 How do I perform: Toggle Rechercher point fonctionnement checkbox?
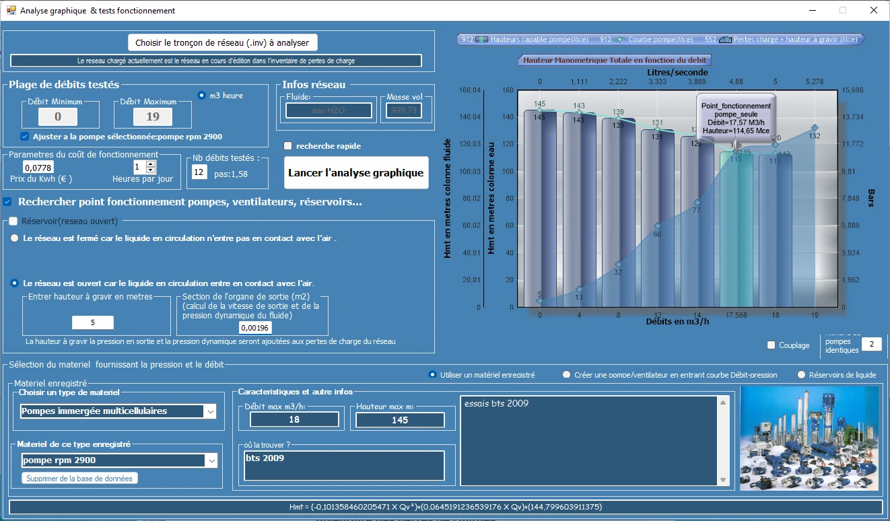(x=7, y=201)
